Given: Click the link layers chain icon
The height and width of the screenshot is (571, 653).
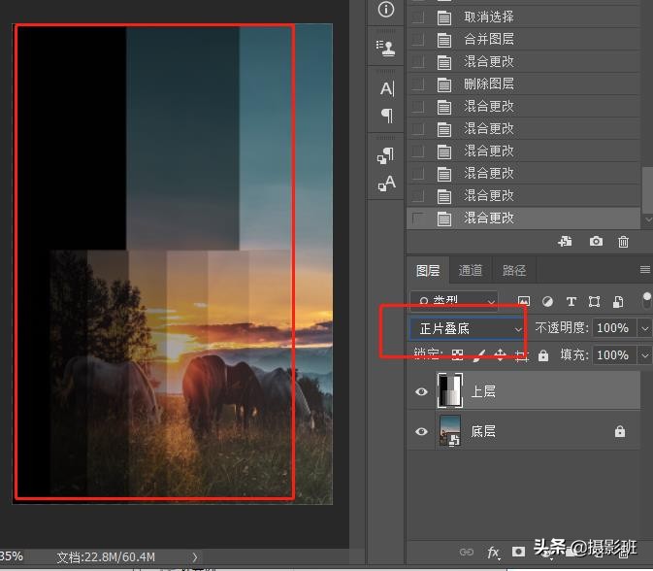Looking at the screenshot, I should tap(466, 553).
